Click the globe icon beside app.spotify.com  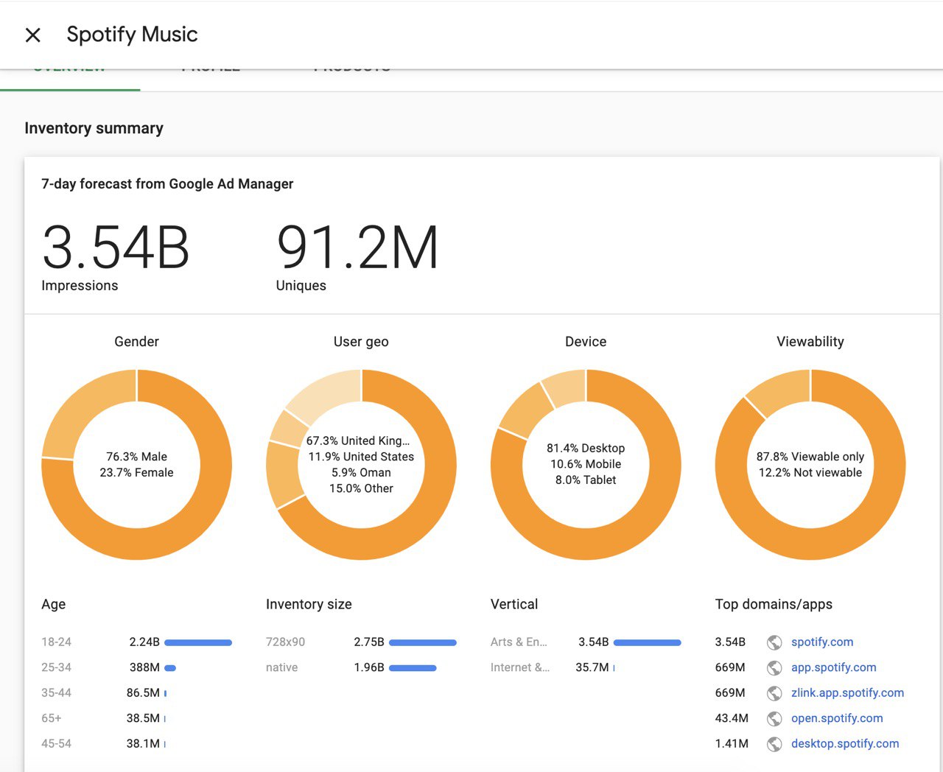click(774, 668)
